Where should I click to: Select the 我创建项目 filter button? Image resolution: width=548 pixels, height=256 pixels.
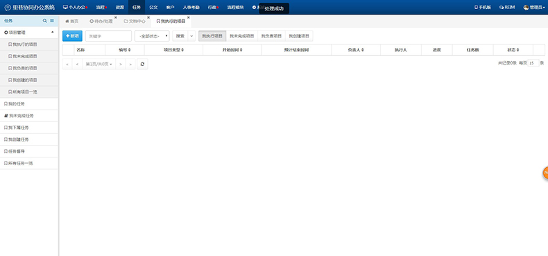pos(299,36)
